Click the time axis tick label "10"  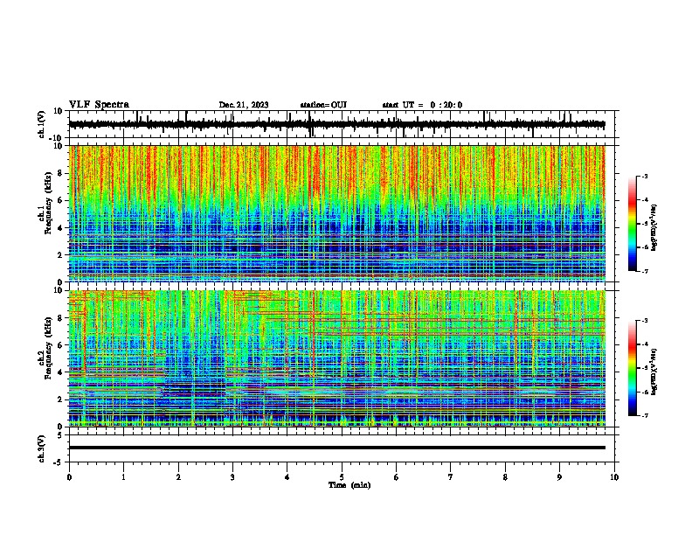coord(614,477)
